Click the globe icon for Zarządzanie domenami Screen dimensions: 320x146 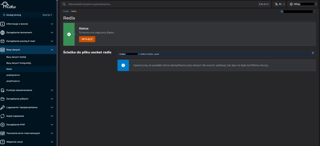click(3, 32)
